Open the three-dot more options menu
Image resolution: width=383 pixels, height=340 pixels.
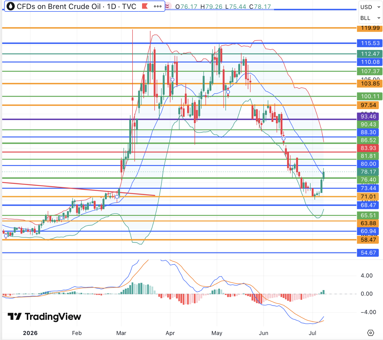(x=158, y=6)
